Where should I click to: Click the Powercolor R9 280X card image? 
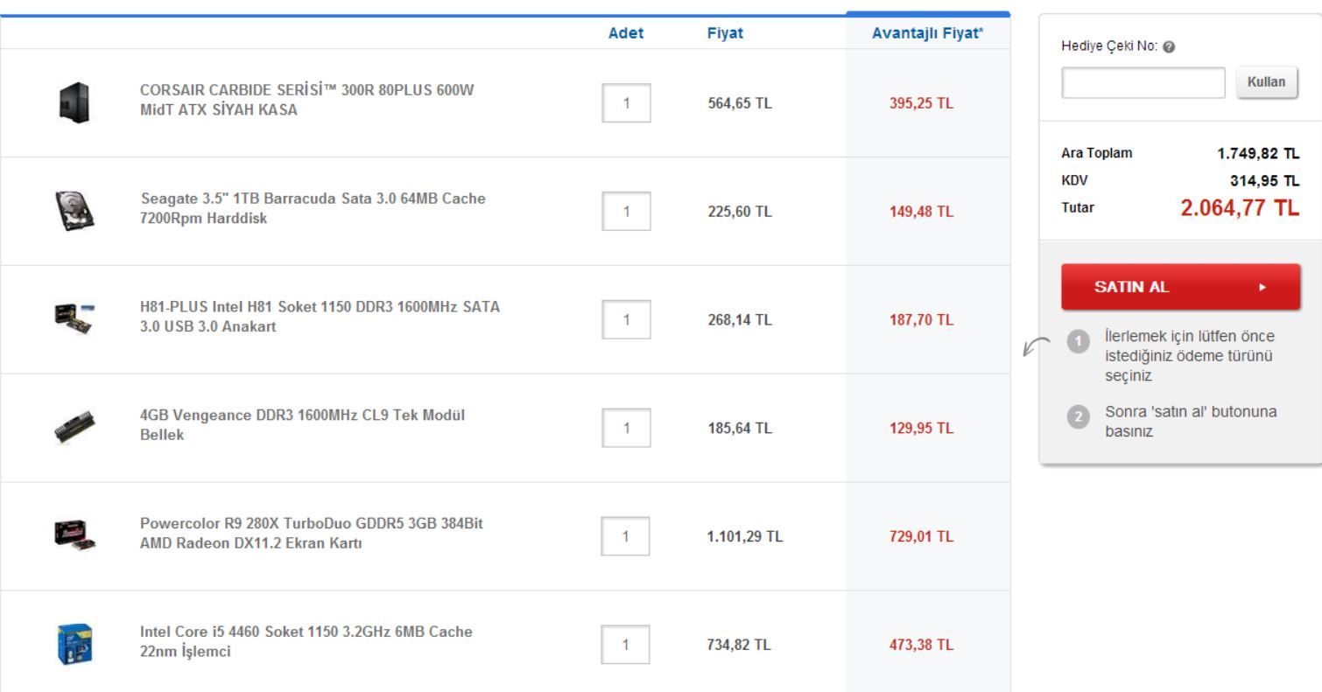[x=74, y=535]
